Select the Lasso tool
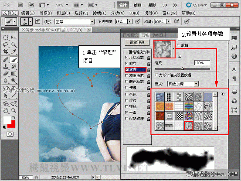The height and width of the screenshot is (181, 241). coord(6,44)
